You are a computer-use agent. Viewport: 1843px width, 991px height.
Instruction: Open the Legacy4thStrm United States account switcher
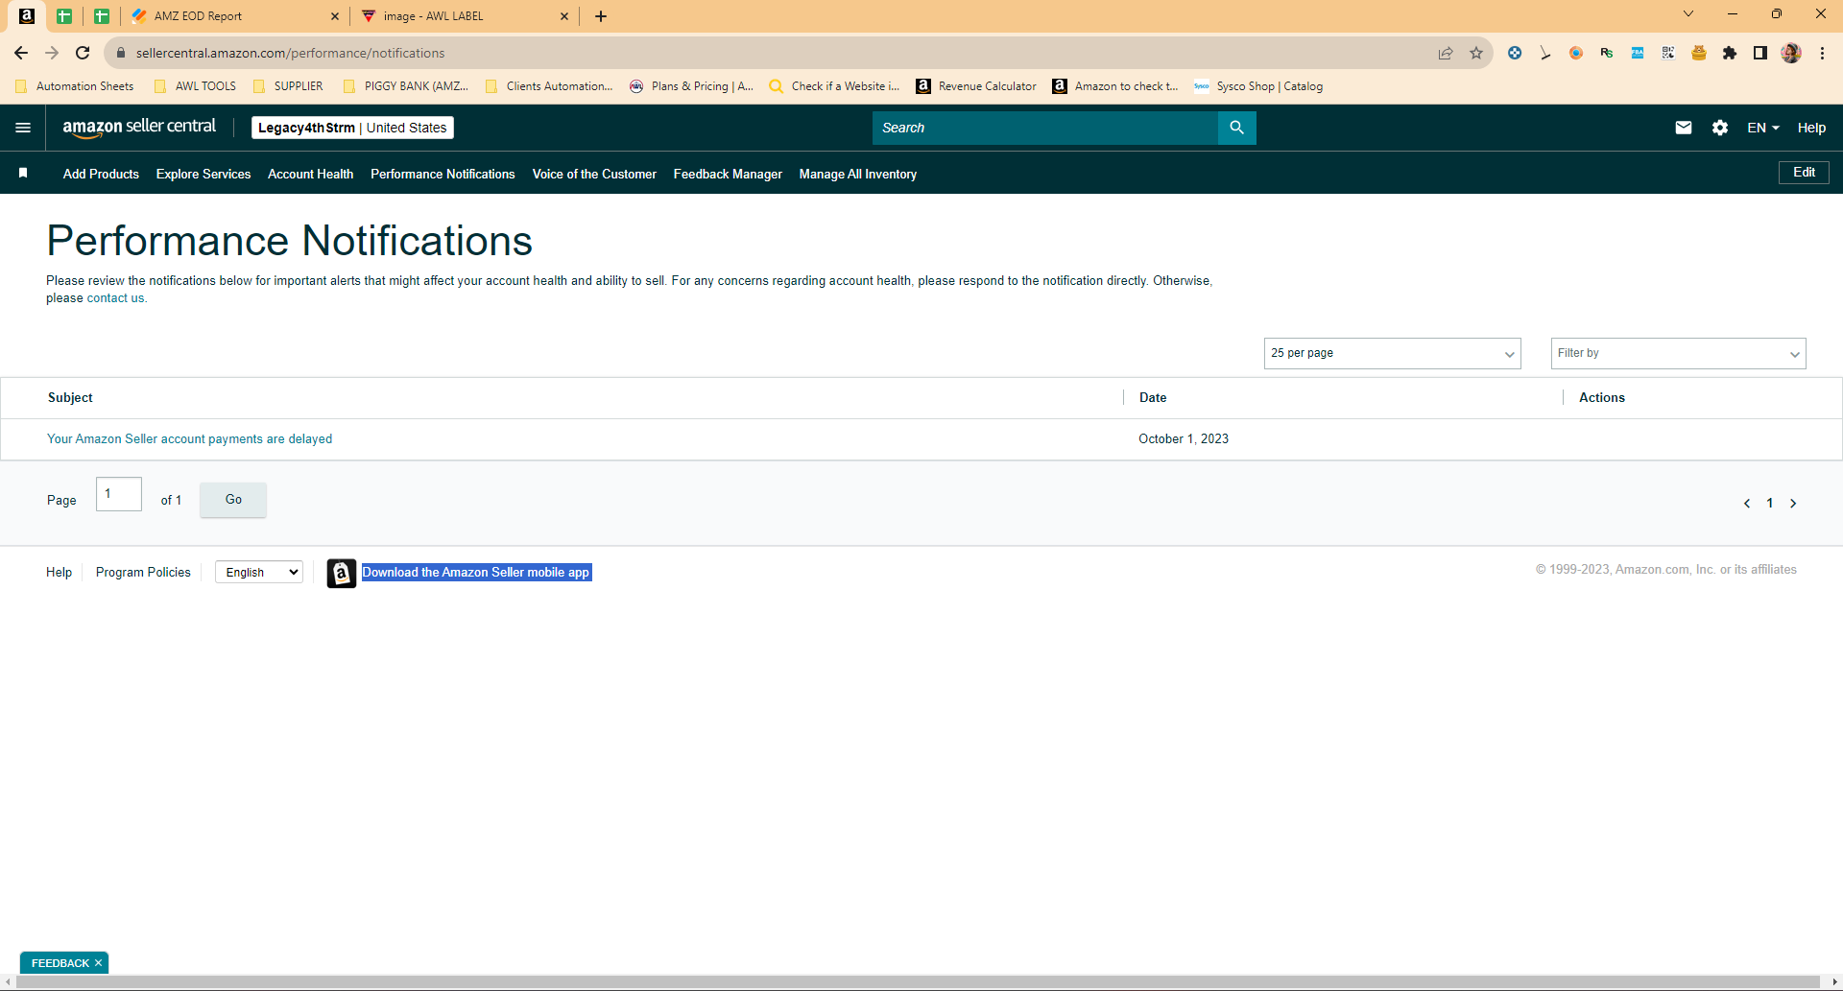(x=352, y=128)
